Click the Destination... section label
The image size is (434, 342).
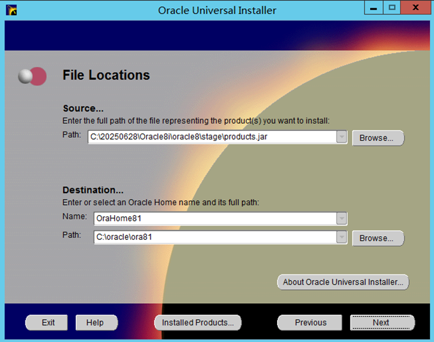[93, 190]
